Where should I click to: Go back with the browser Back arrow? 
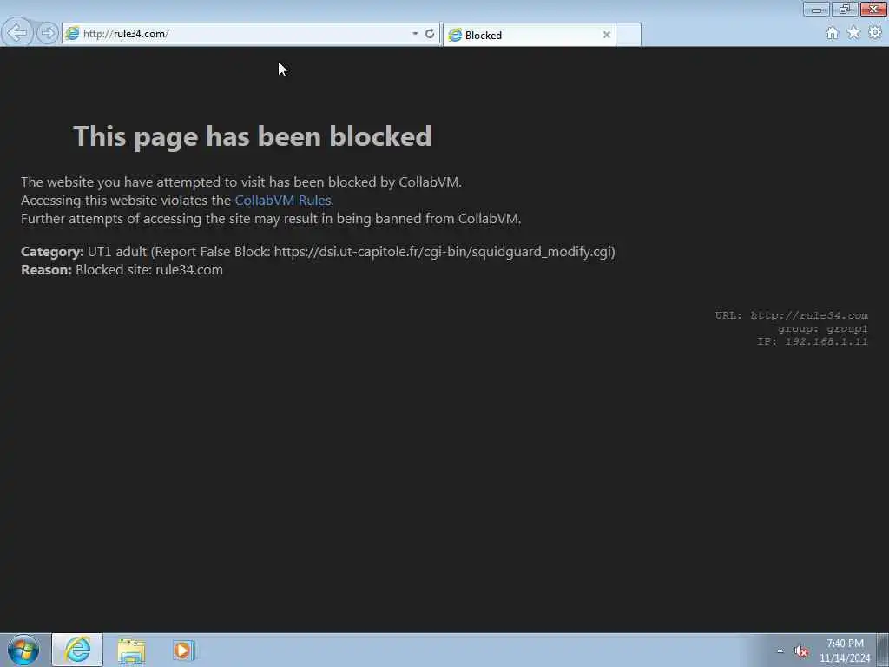(17, 32)
